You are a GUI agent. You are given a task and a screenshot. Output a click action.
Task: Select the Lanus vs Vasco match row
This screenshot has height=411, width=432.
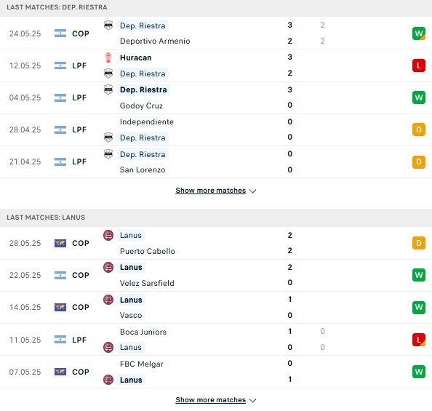(x=216, y=308)
